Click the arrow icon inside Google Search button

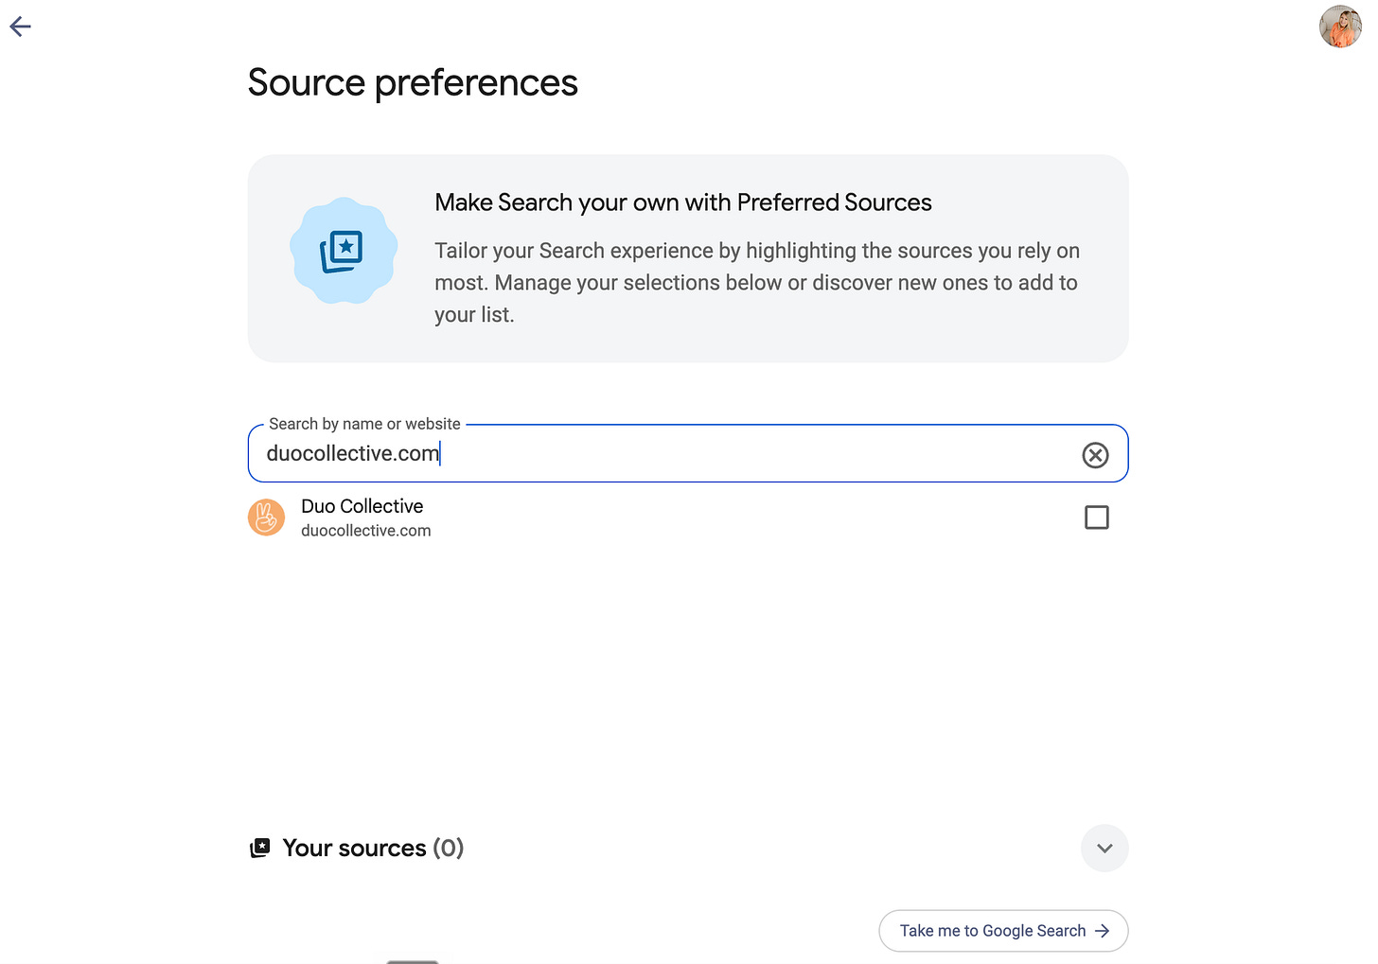[x=1102, y=931]
